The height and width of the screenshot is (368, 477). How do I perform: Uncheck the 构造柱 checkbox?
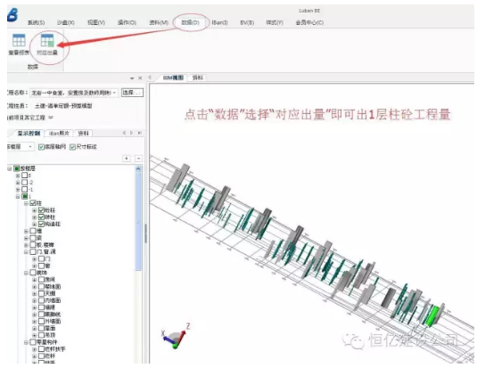[41, 225]
